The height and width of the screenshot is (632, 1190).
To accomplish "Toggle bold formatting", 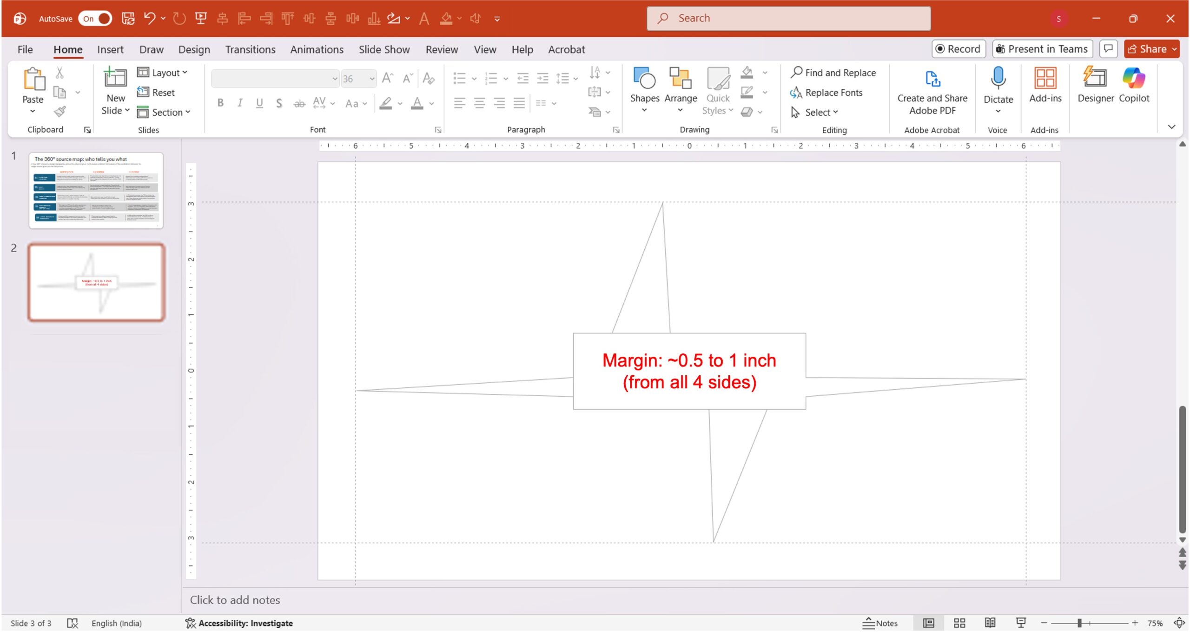I will click(220, 103).
